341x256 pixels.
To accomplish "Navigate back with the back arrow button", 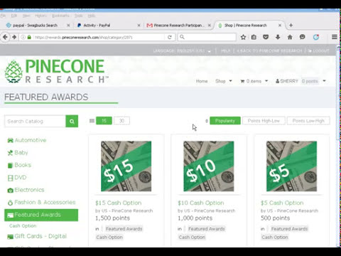I will [5, 37].
